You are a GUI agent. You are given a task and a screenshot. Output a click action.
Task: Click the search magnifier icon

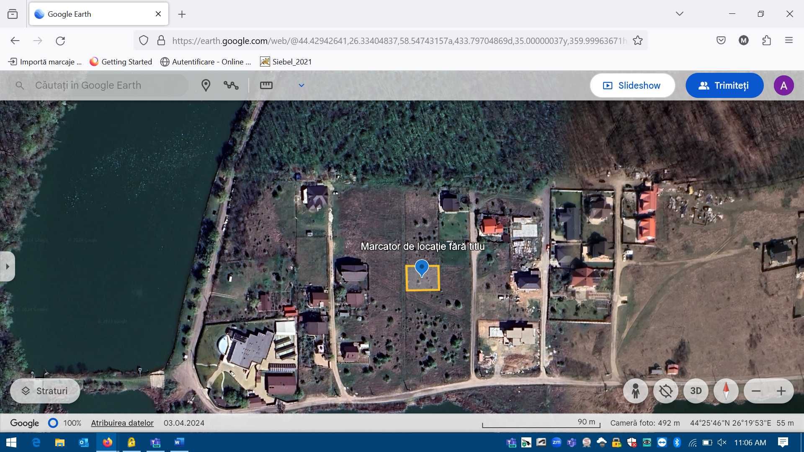click(x=20, y=85)
